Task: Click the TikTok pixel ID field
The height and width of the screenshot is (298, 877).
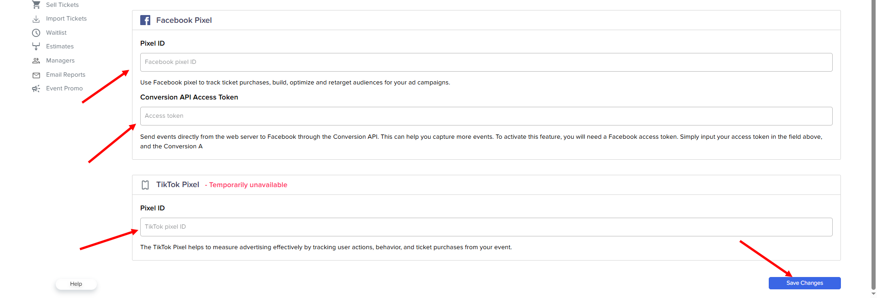Action: (x=486, y=227)
